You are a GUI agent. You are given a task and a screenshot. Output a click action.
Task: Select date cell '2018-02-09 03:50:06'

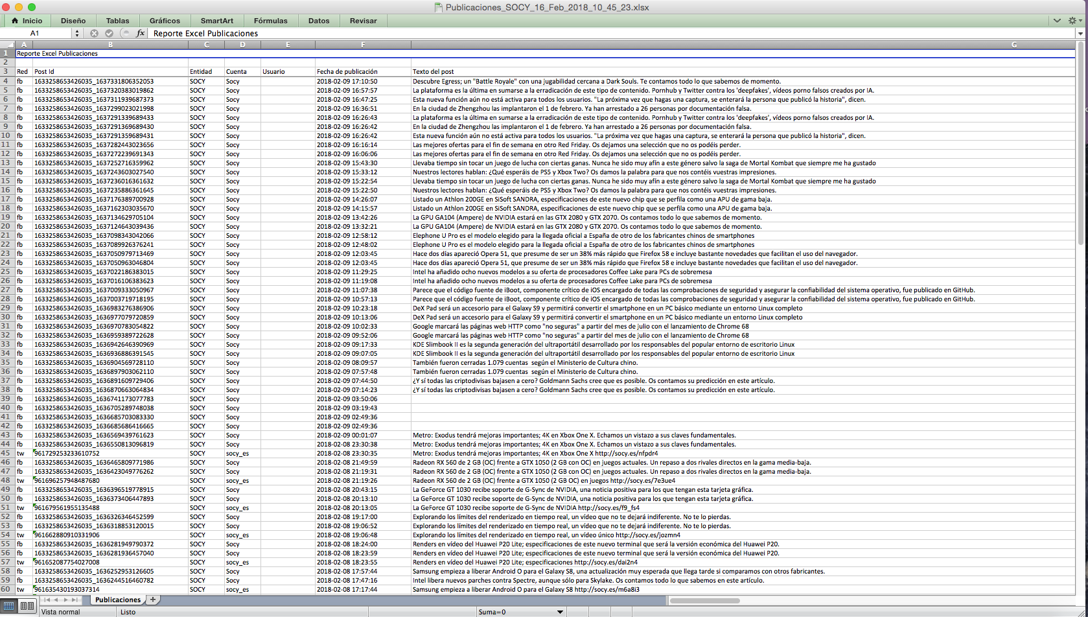pyautogui.click(x=363, y=399)
